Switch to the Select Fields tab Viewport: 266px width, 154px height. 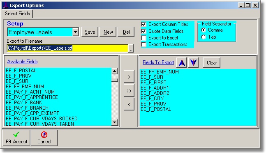17,14
